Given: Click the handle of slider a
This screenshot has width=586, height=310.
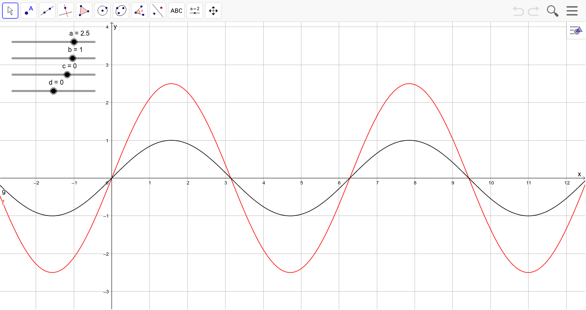Looking at the screenshot, I should coord(74,42).
